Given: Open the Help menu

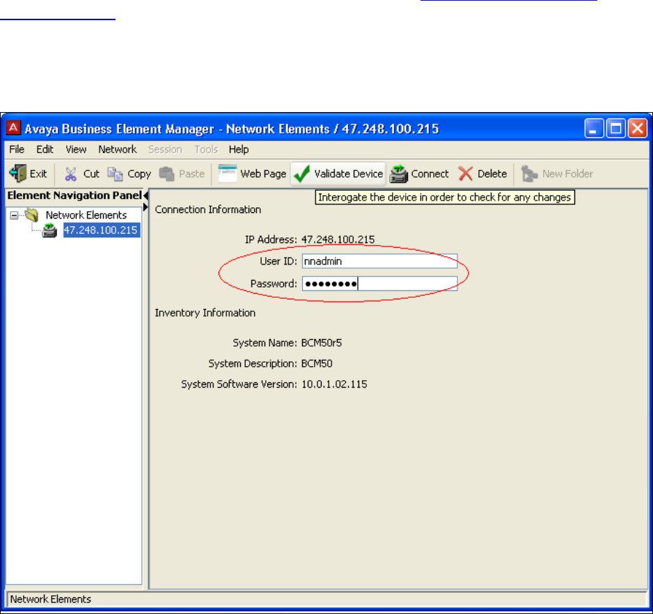Looking at the screenshot, I should click(239, 149).
